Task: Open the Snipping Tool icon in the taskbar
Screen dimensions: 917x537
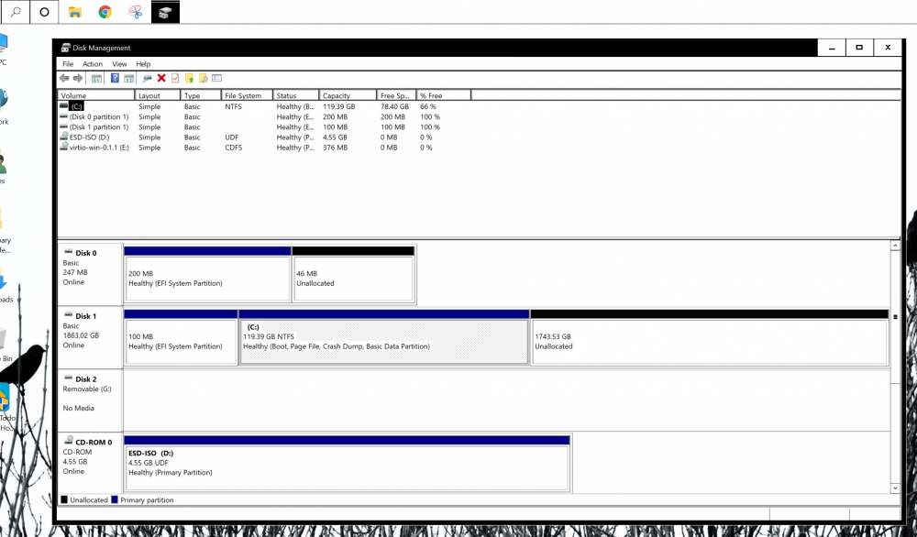Action: click(136, 12)
